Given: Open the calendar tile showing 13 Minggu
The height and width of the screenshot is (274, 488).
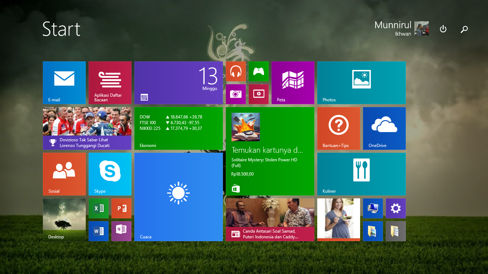Looking at the screenshot, I should click(179, 83).
